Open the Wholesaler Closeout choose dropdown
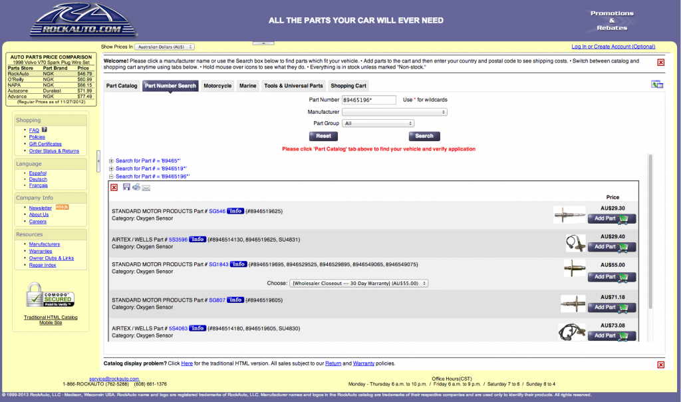This screenshot has height=402, width=681. pos(358,284)
